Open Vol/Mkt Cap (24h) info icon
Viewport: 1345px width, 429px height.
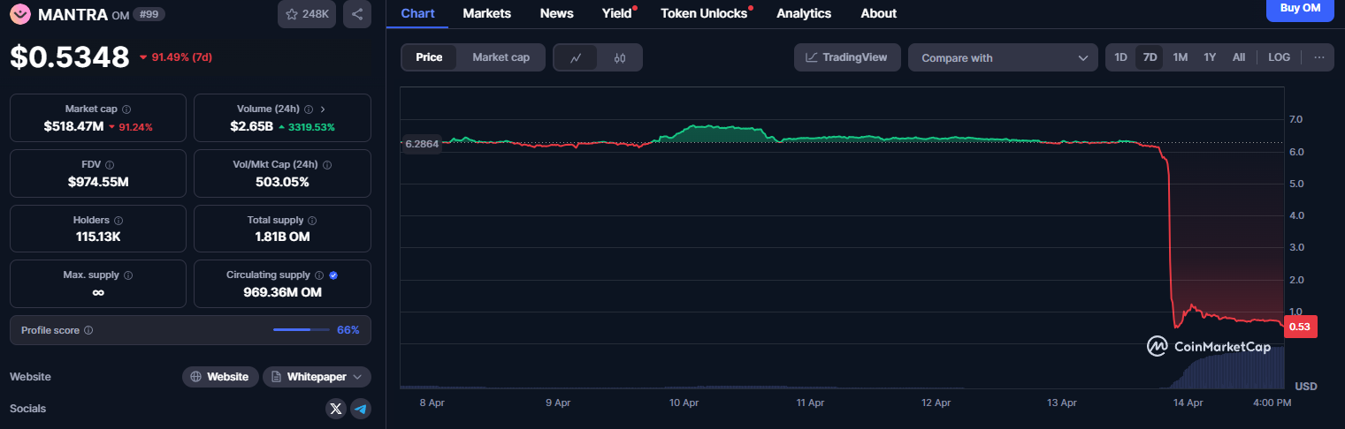click(327, 165)
